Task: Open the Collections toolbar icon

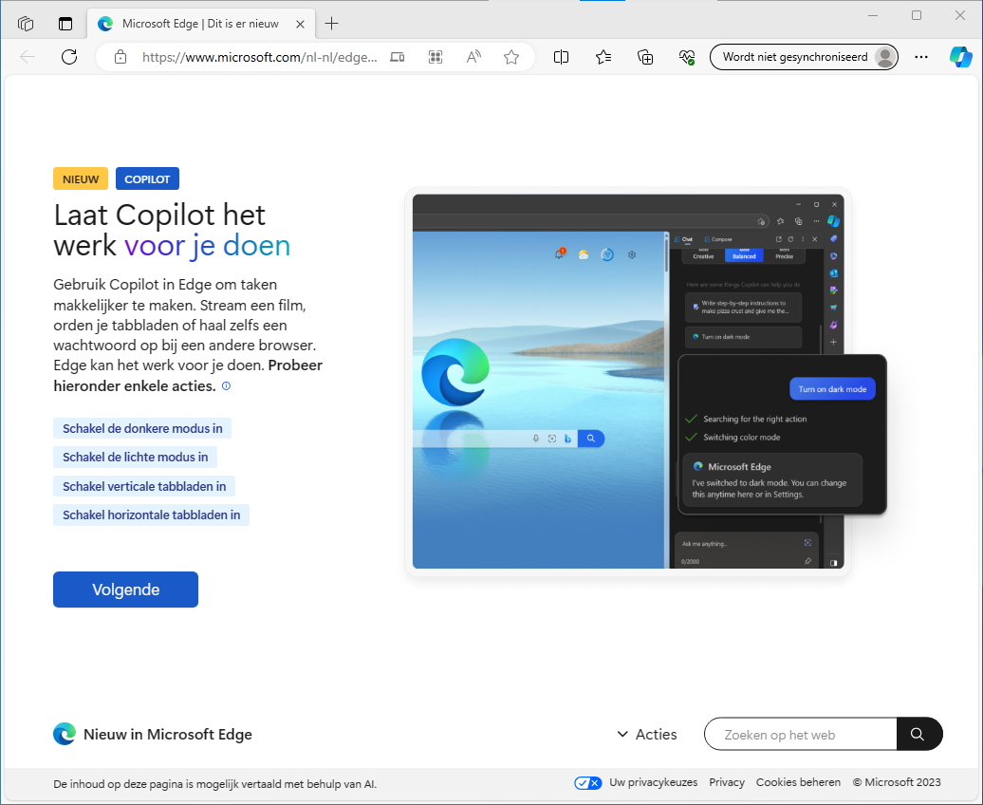Action: (646, 57)
